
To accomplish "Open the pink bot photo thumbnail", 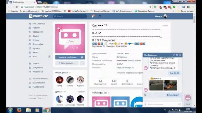I will 101,102.
